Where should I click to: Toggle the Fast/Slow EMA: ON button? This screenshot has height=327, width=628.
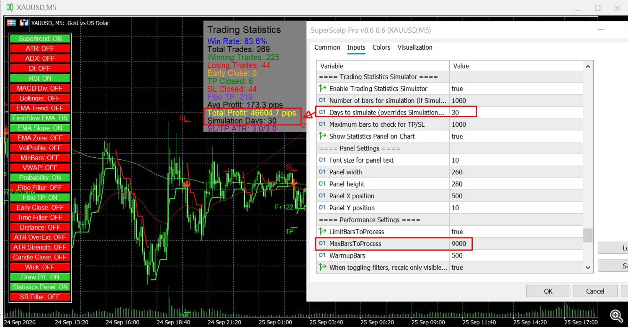(x=40, y=118)
